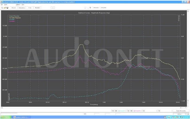
Task: Click the move/pan crosshair icon in toolbar
Action: tap(90, 8)
